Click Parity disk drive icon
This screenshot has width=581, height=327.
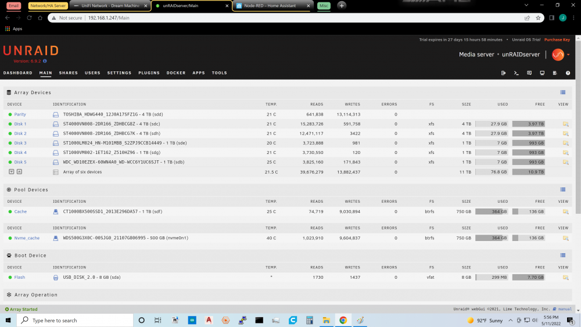56,115
